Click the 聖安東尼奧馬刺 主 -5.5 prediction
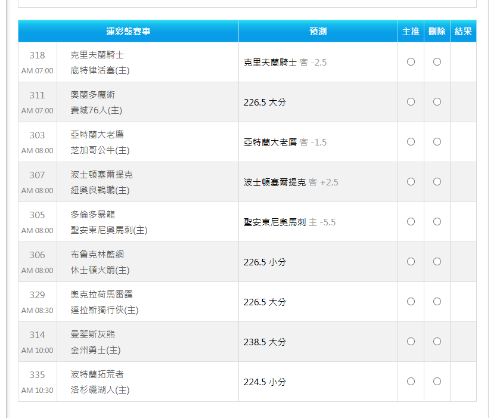The image size is (503, 418). tap(290, 222)
